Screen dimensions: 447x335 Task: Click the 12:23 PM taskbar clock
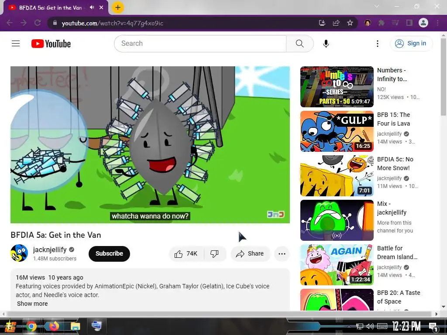point(406,326)
